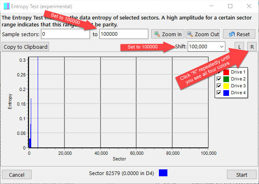Shift the graph right with R button
Screen dimensions: 259x184
[252, 47]
